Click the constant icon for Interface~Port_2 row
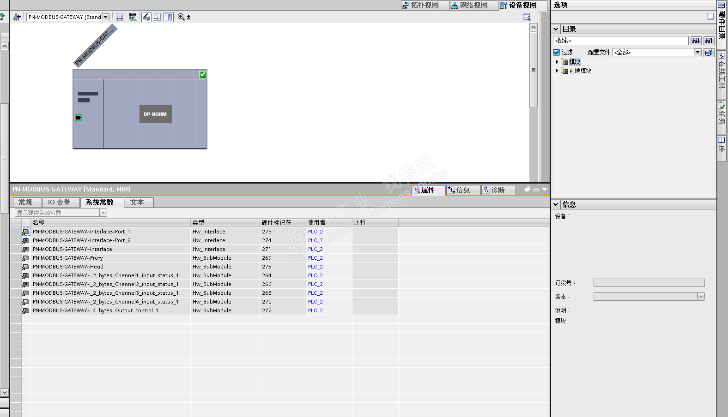The width and height of the screenshot is (728, 417). click(26, 240)
